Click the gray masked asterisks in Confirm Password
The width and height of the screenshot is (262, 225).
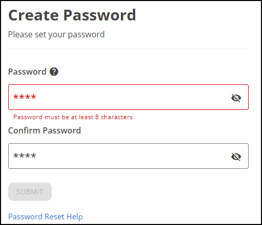point(25,155)
